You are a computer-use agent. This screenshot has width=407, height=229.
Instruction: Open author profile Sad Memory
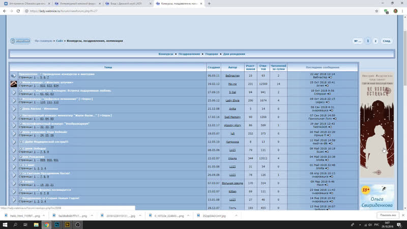tap(232, 117)
